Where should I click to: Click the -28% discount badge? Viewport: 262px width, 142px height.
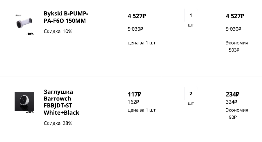(30, 112)
